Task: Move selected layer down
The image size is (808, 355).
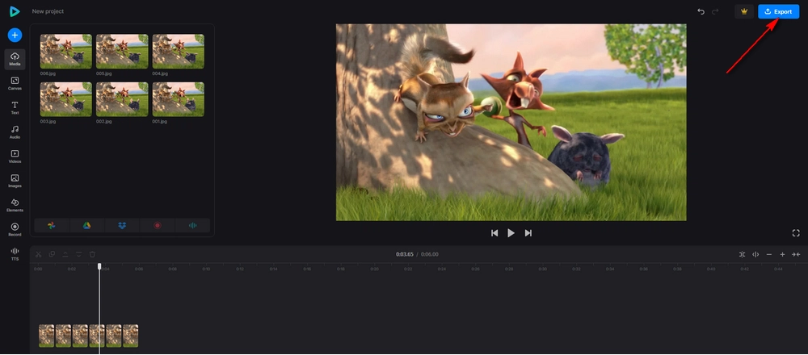Action: (x=79, y=254)
